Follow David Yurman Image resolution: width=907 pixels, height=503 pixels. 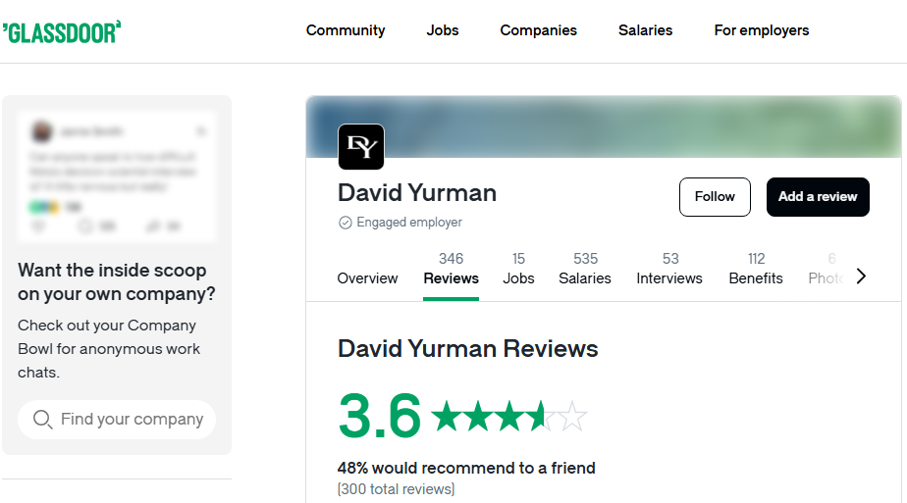coord(715,197)
